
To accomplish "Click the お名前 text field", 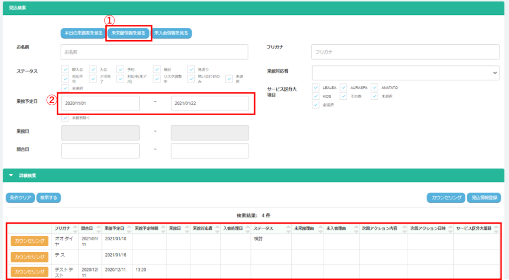I will click(x=154, y=52).
